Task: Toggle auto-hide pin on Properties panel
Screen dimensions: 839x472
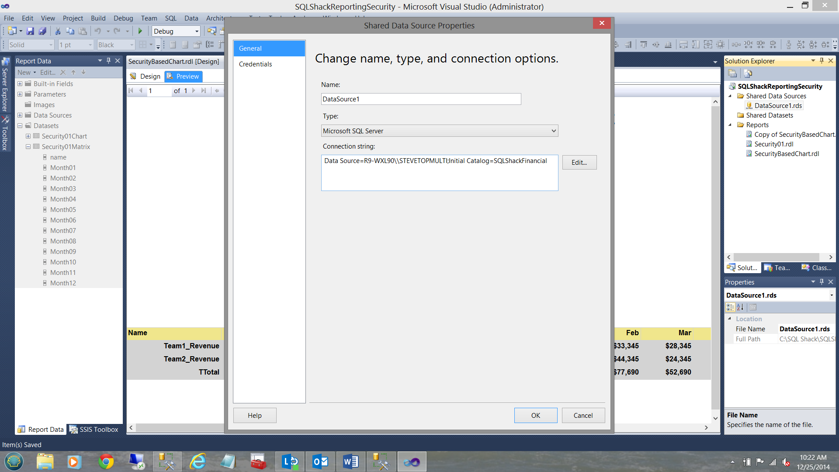Action: [x=822, y=282]
